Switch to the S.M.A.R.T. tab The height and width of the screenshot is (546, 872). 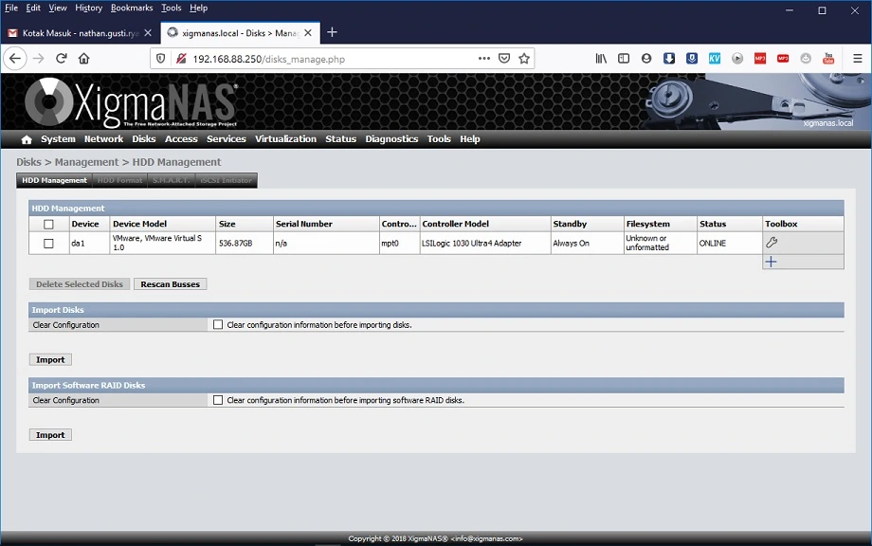[172, 180]
